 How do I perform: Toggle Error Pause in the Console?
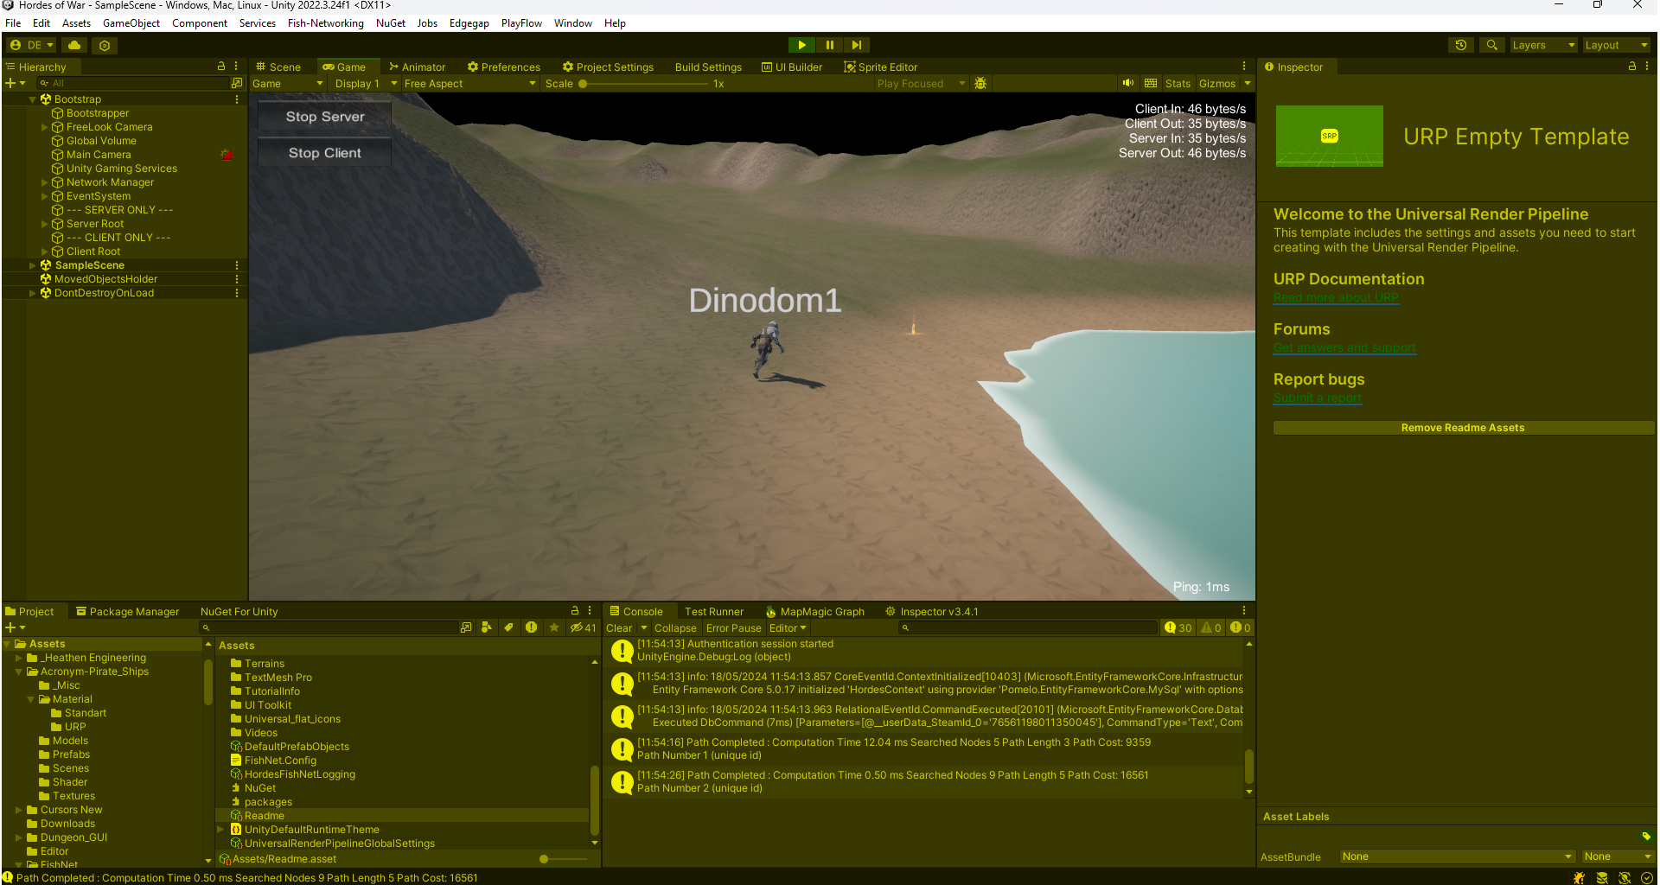pyautogui.click(x=733, y=628)
